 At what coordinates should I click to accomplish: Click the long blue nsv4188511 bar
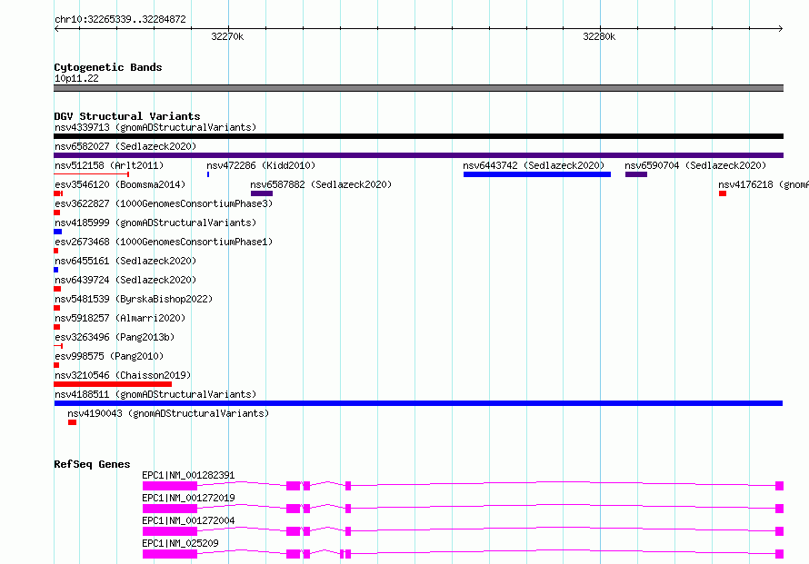click(x=418, y=403)
